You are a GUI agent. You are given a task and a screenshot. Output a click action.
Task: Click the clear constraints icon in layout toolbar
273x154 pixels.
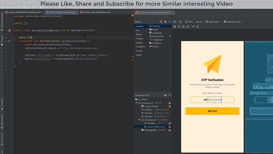click(183, 27)
